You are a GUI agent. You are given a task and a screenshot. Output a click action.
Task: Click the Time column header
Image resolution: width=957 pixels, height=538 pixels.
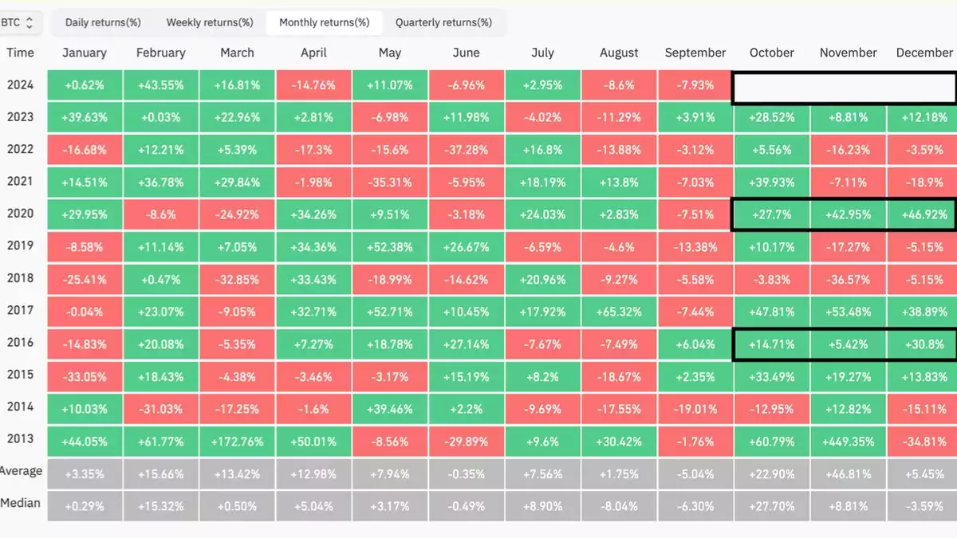pos(21,53)
